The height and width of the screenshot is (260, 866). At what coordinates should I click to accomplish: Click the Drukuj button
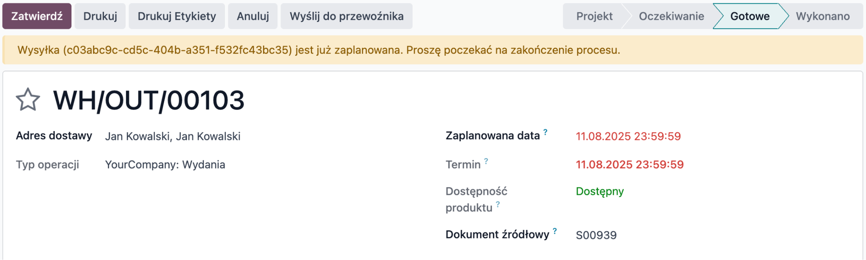click(100, 16)
